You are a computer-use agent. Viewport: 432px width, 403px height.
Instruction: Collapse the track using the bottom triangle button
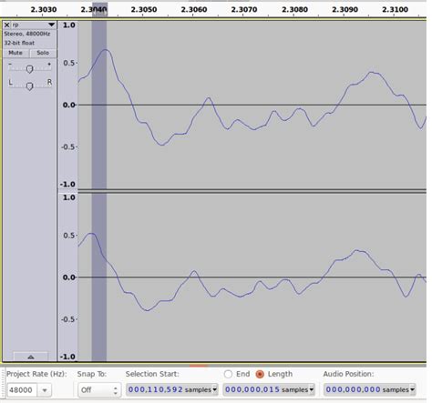pyautogui.click(x=31, y=357)
